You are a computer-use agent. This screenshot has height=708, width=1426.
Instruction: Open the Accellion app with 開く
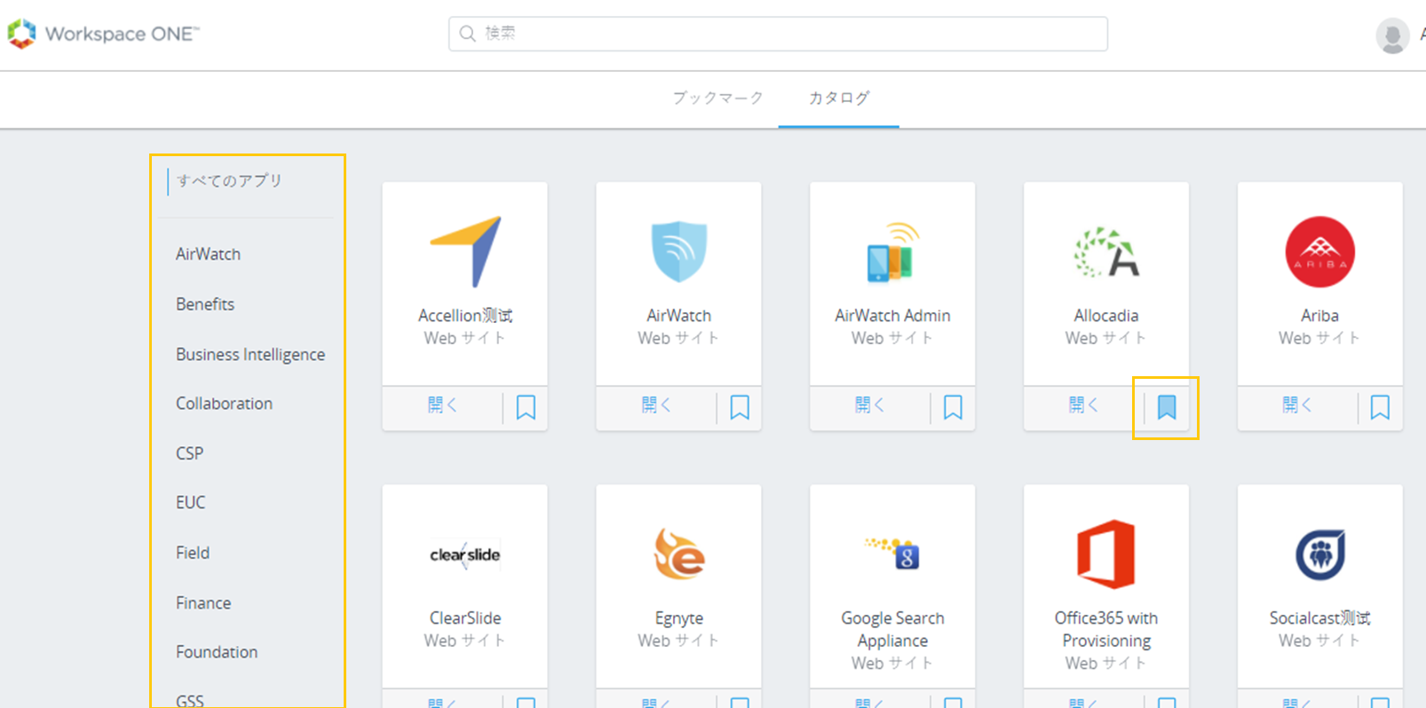442,405
